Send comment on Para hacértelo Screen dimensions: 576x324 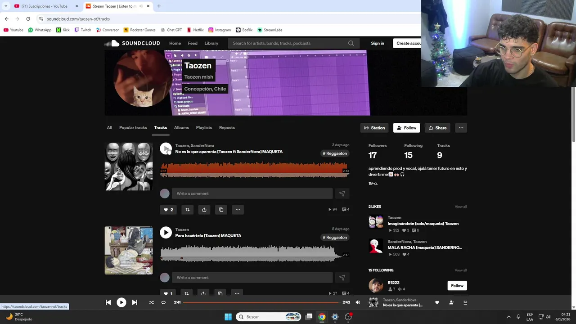click(x=342, y=278)
